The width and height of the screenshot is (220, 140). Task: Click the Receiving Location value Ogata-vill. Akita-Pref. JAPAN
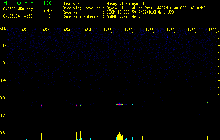[x=137, y=8]
